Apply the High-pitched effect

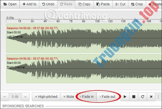pos(46,97)
